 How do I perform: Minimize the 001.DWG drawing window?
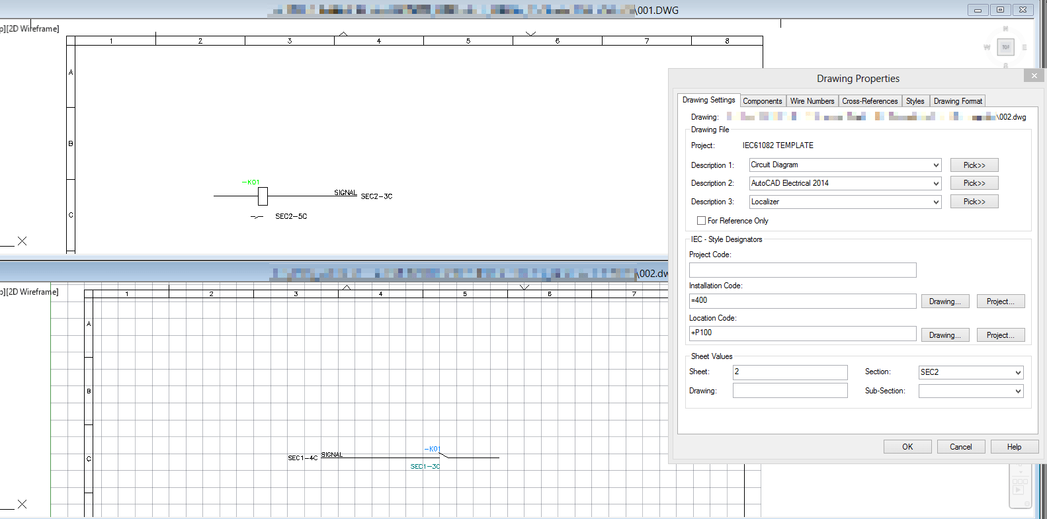tap(978, 10)
